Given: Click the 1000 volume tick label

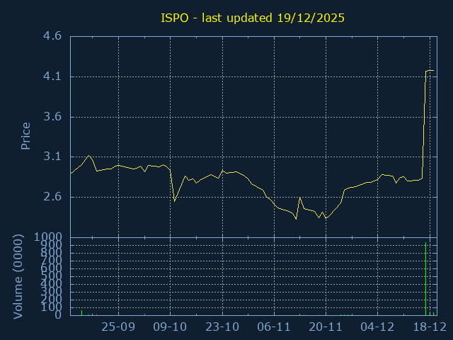Looking at the screenshot, I should [x=48, y=237].
